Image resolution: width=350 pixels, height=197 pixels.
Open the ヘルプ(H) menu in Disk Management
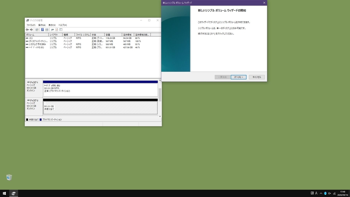[62, 25]
